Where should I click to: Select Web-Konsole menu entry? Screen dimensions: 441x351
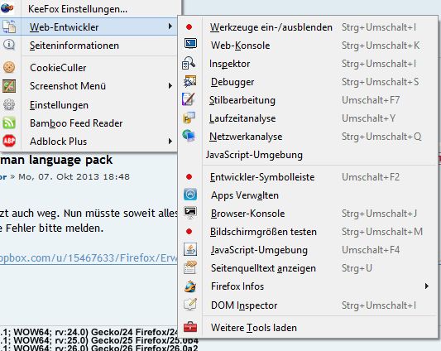(308, 46)
